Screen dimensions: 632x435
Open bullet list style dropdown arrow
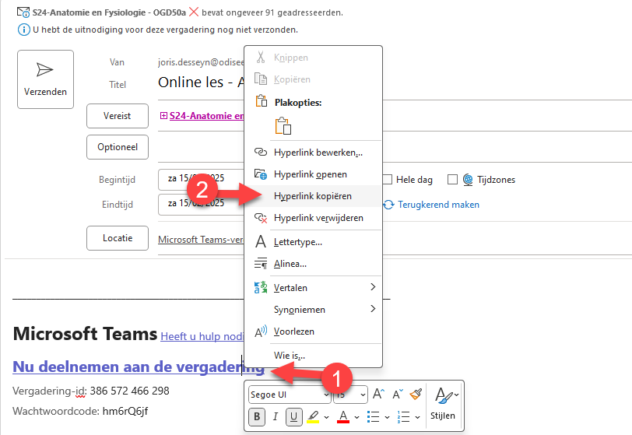(x=387, y=417)
